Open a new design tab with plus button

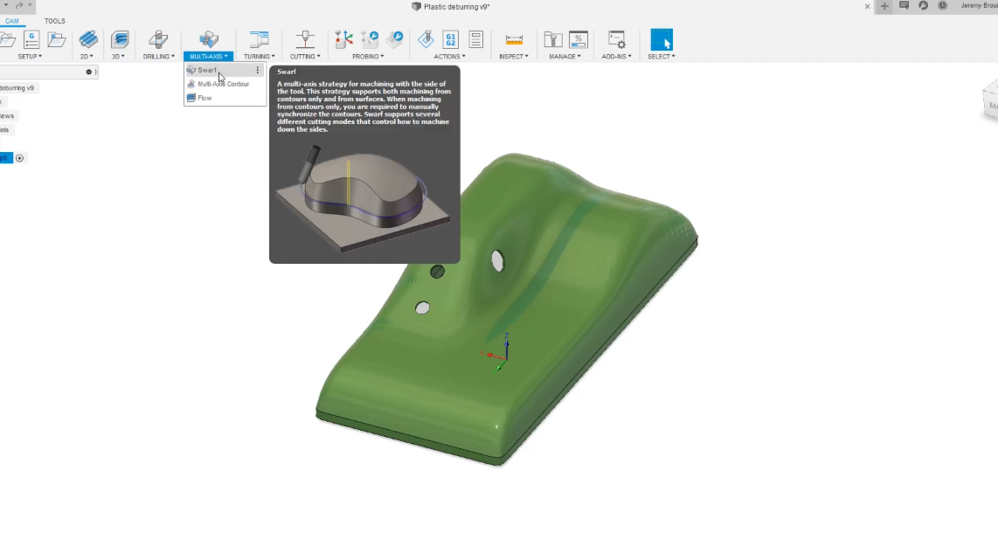tap(884, 6)
